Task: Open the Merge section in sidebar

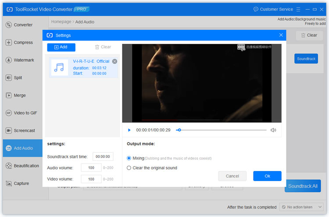Action: [x=22, y=95]
